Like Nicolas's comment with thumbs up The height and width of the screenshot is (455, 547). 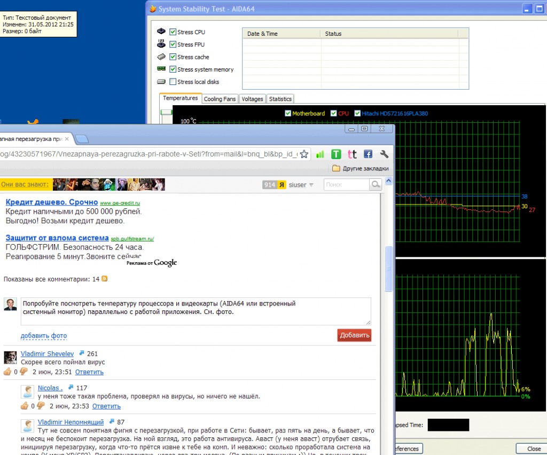point(25,406)
